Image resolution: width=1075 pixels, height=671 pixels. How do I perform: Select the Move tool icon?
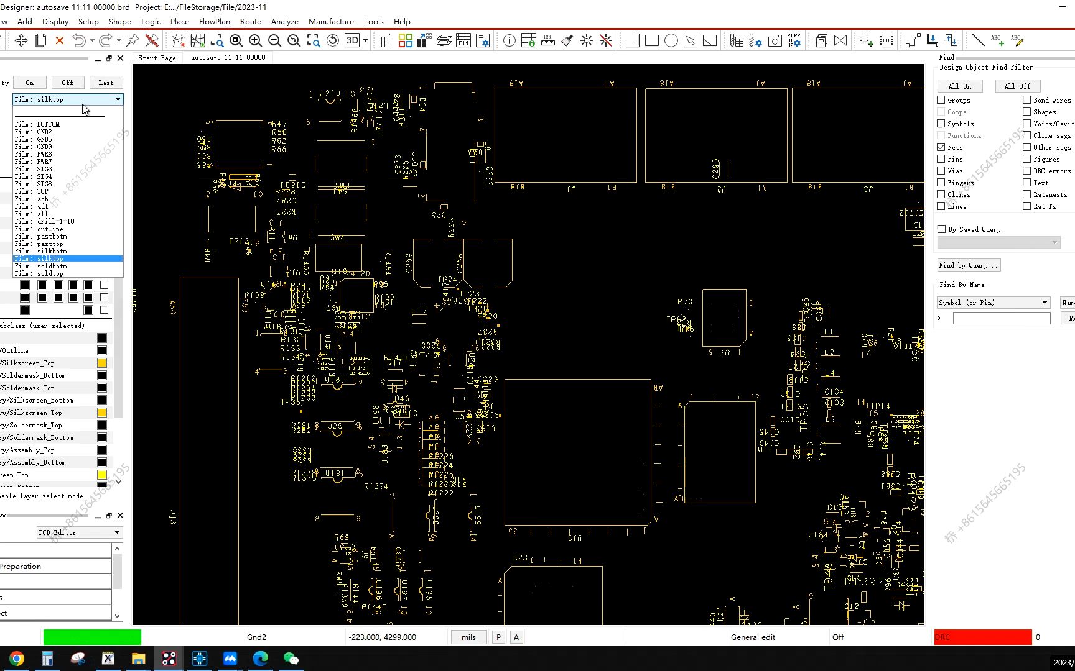[x=21, y=41]
